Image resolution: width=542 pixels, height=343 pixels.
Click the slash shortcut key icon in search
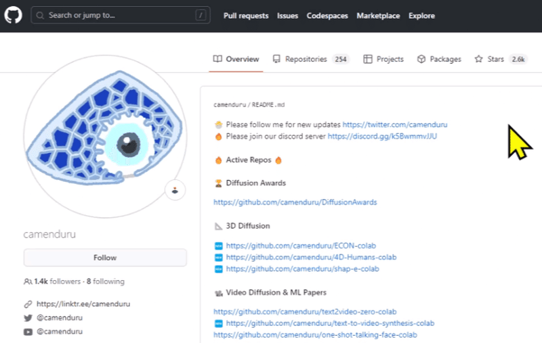tap(201, 15)
